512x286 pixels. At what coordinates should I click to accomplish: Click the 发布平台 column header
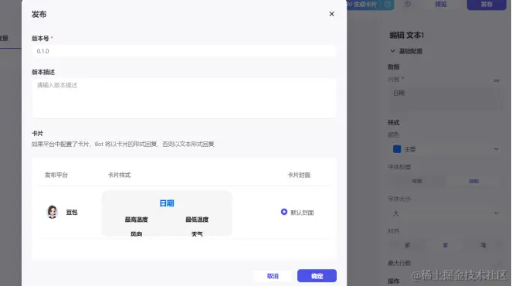click(56, 175)
